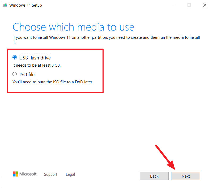
Task: Open the Legal link
Action: point(70,174)
